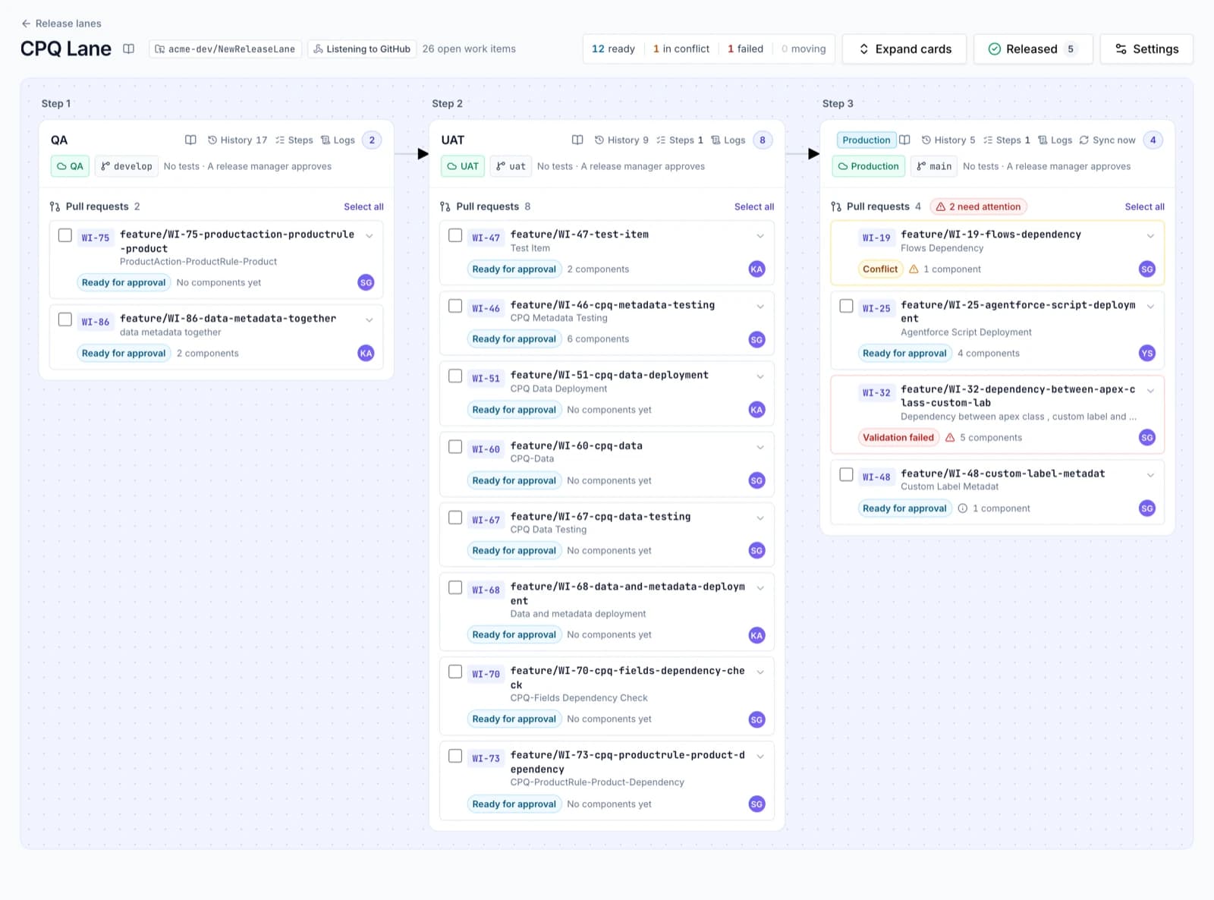Click Sync now in the Production step
The image size is (1214, 900).
pyautogui.click(x=1108, y=140)
